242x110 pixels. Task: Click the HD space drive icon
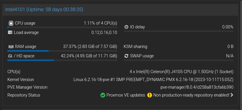tap(10, 56)
